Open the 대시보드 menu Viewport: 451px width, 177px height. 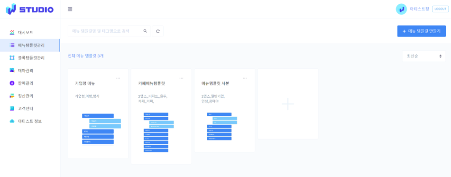point(26,33)
